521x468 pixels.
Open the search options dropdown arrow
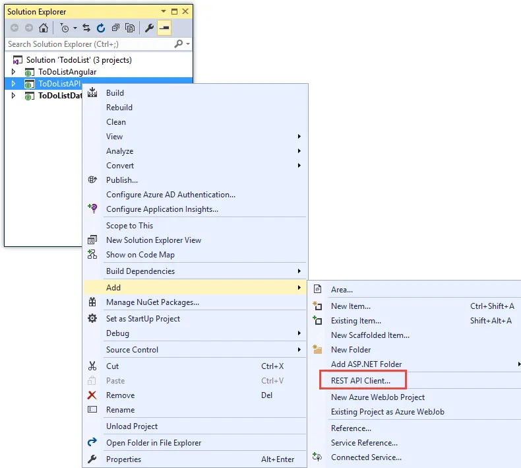[188, 44]
